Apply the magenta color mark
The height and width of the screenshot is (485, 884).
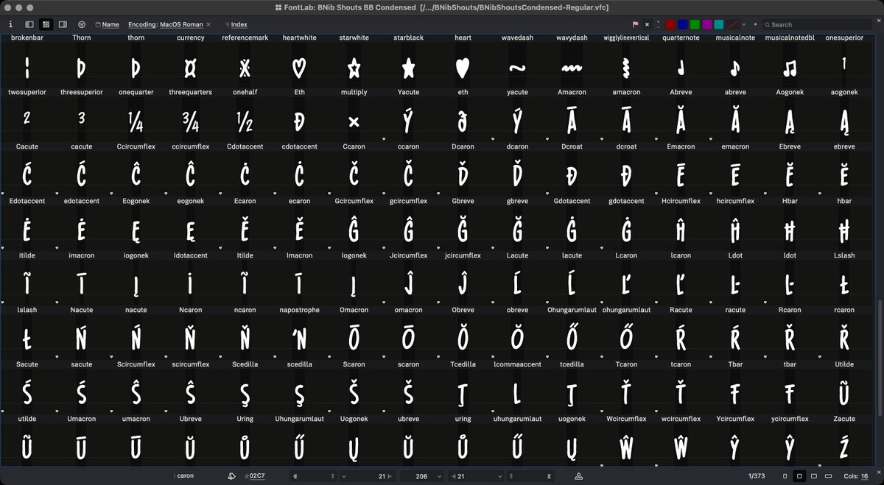click(x=707, y=24)
